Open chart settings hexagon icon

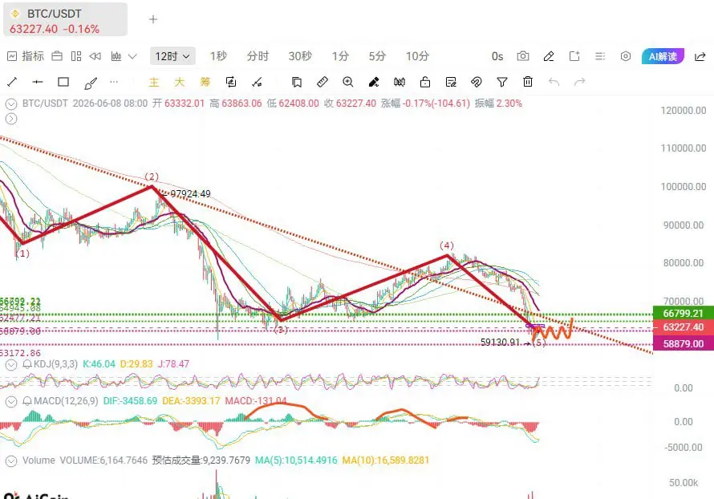coord(626,56)
